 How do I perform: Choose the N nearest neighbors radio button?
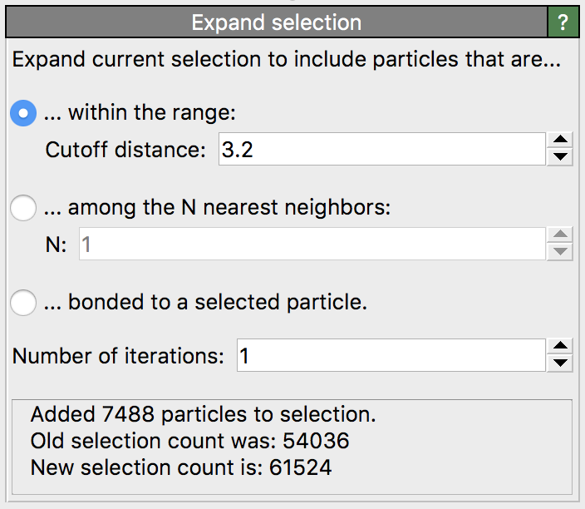click(x=23, y=208)
